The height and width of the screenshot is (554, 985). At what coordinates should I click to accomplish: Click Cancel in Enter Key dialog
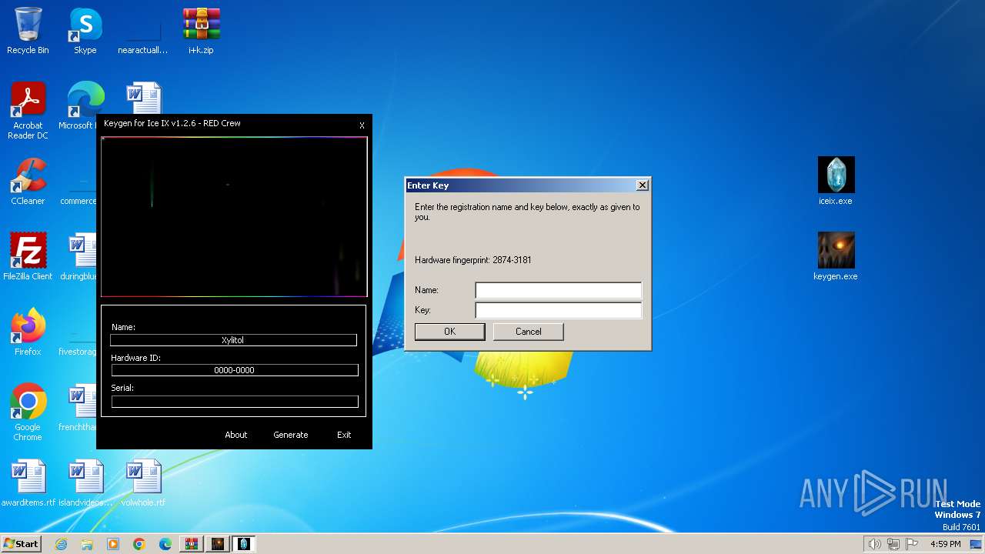pos(529,332)
